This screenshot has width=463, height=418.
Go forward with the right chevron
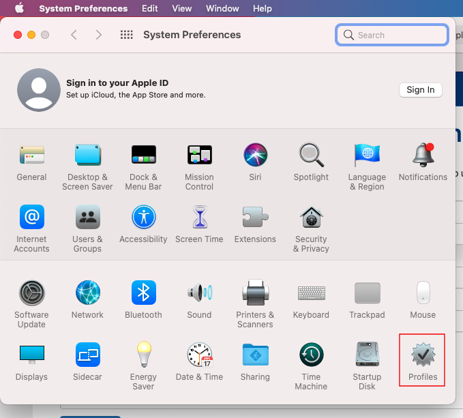(x=99, y=35)
